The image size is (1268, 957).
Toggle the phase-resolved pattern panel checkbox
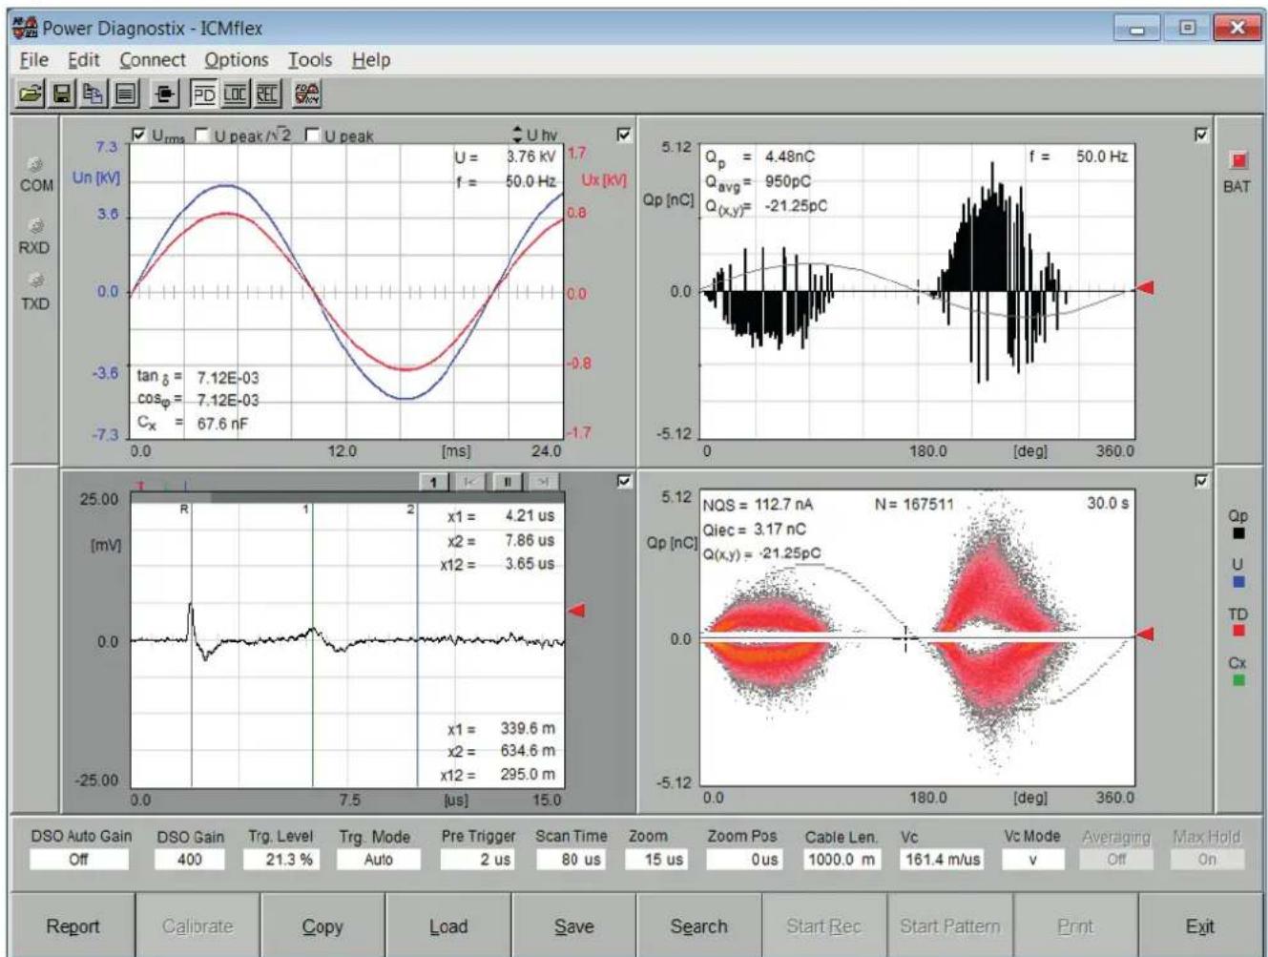pyautogui.click(x=1201, y=482)
